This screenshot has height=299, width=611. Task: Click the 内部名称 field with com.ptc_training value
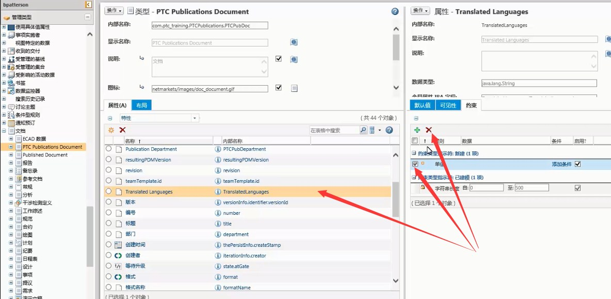click(210, 26)
